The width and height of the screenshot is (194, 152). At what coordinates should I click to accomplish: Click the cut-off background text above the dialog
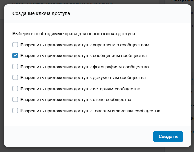[63, 3]
